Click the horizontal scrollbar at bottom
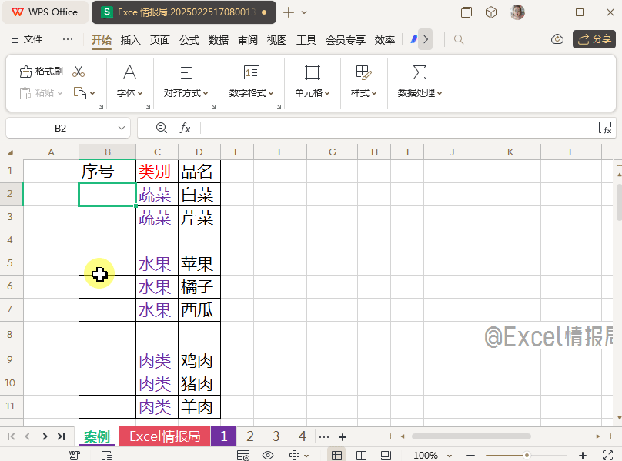 coord(471,436)
